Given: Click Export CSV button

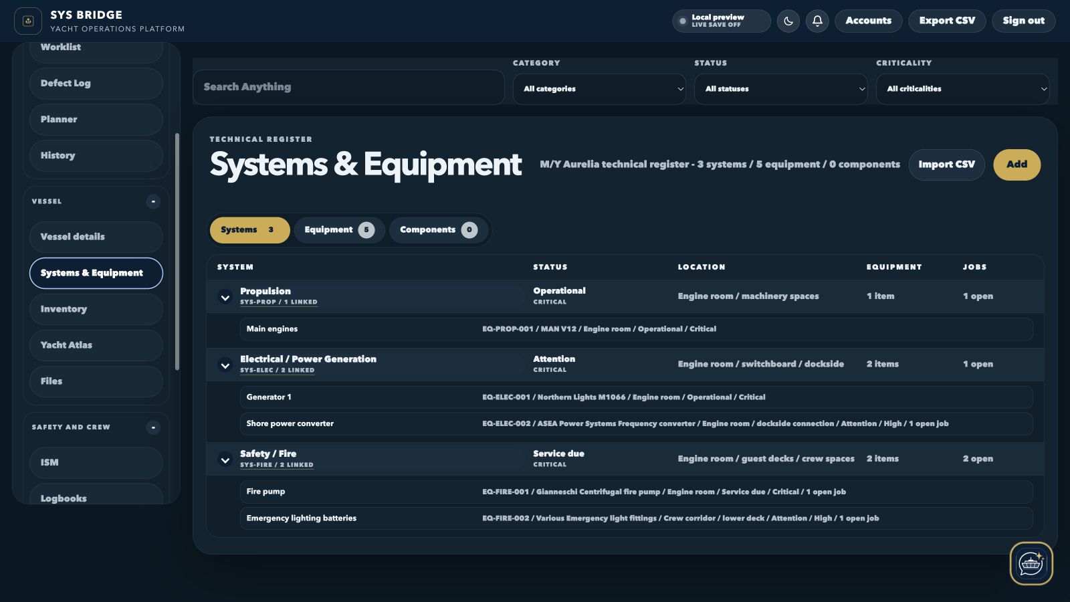Looking at the screenshot, I should point(947,21).
